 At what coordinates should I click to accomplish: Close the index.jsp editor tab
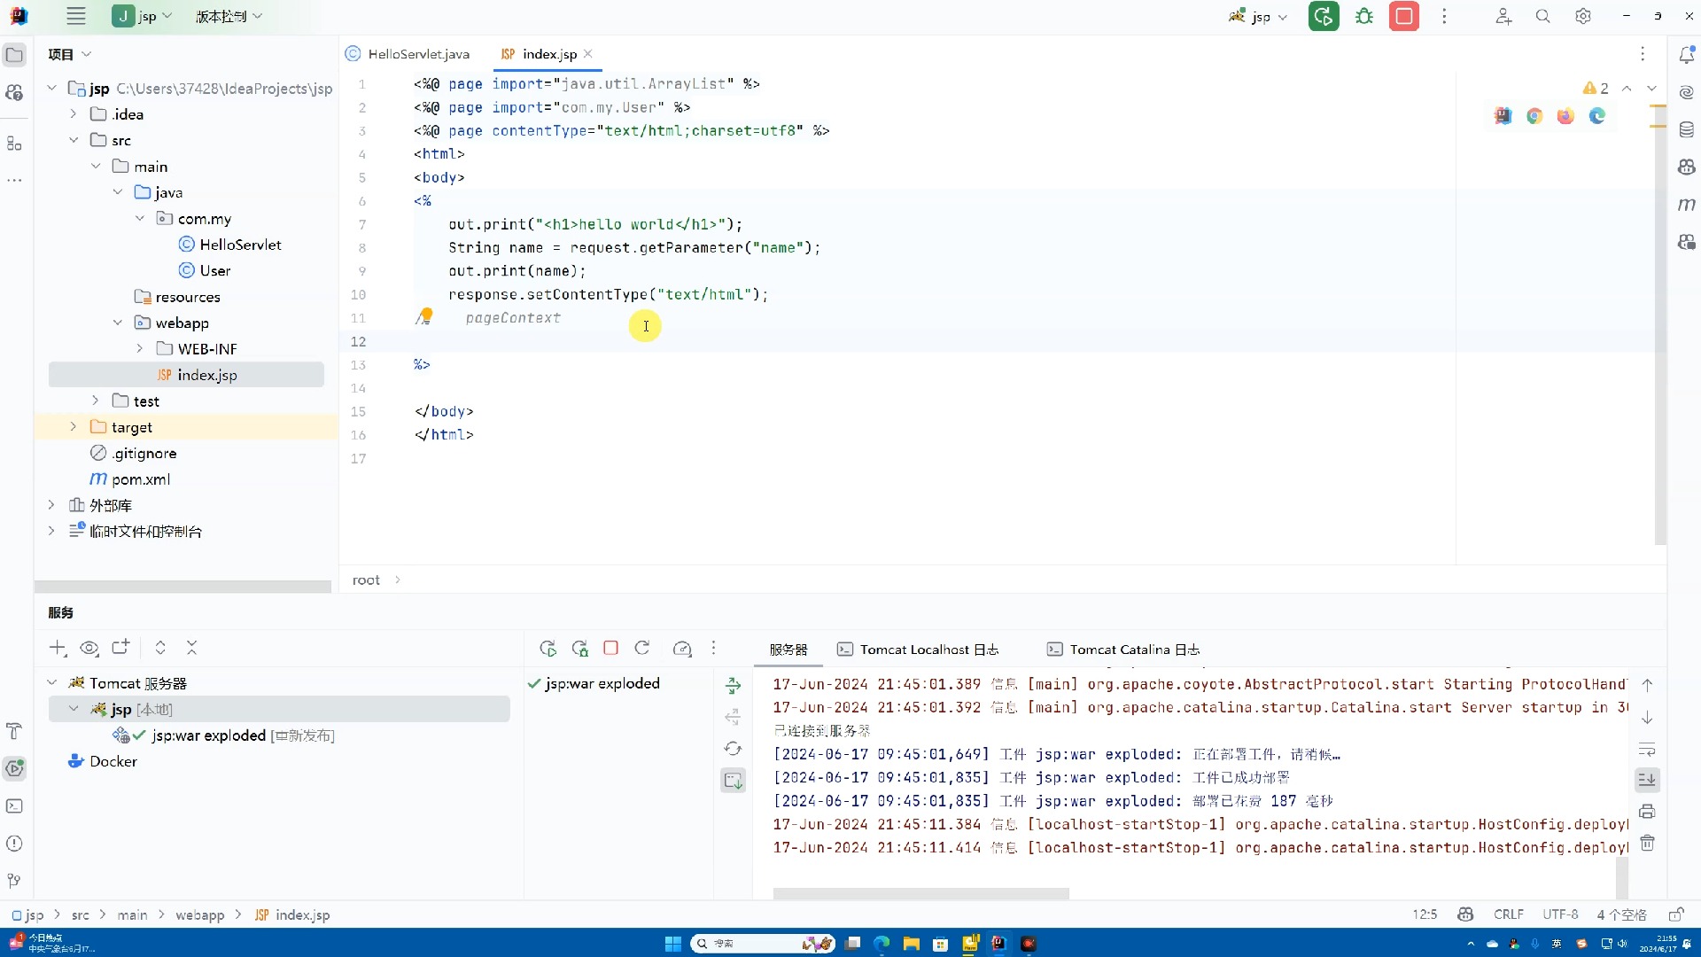(588, 54)
